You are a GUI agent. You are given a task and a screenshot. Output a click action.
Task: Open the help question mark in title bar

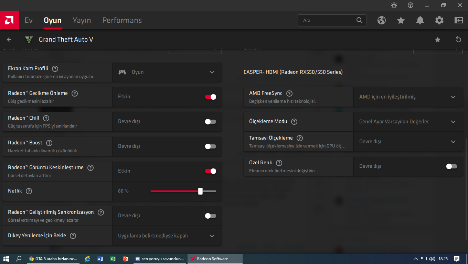pyautogui.click(x=411, y=5)
